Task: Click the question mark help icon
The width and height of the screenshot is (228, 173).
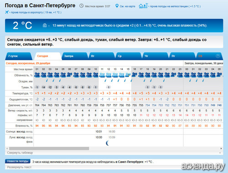Action: point(218,56)
